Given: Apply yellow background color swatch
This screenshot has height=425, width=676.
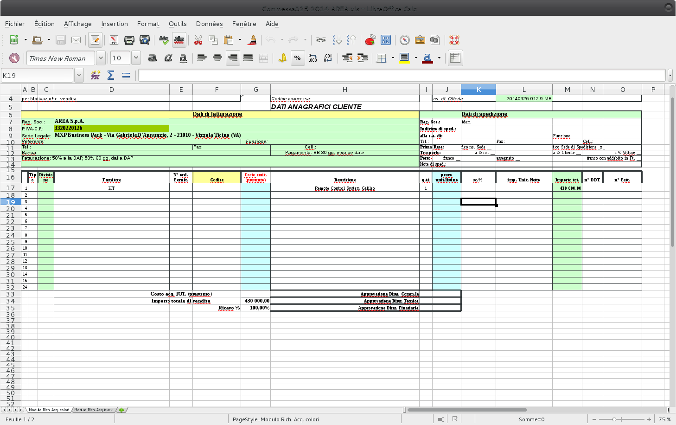Looking at the screenshot, I should pos(404,58).
